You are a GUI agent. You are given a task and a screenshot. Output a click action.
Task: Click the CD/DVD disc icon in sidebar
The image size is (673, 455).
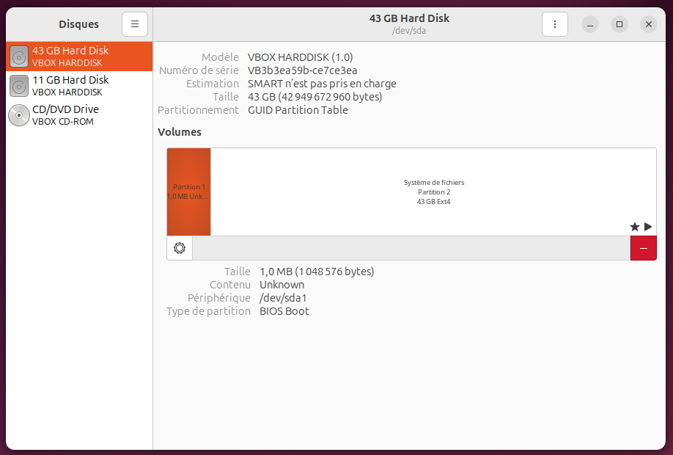(x=19, y=115)
